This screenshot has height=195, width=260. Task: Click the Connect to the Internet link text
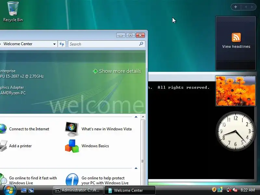pyautogui.click(x=29, y=129)
